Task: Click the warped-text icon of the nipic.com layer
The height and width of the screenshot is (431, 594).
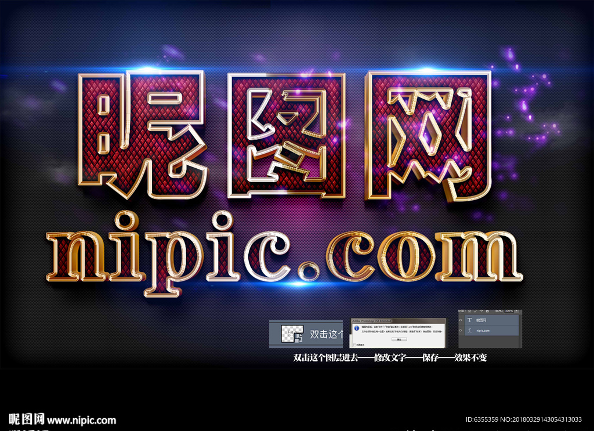Action: pos(470,331)
